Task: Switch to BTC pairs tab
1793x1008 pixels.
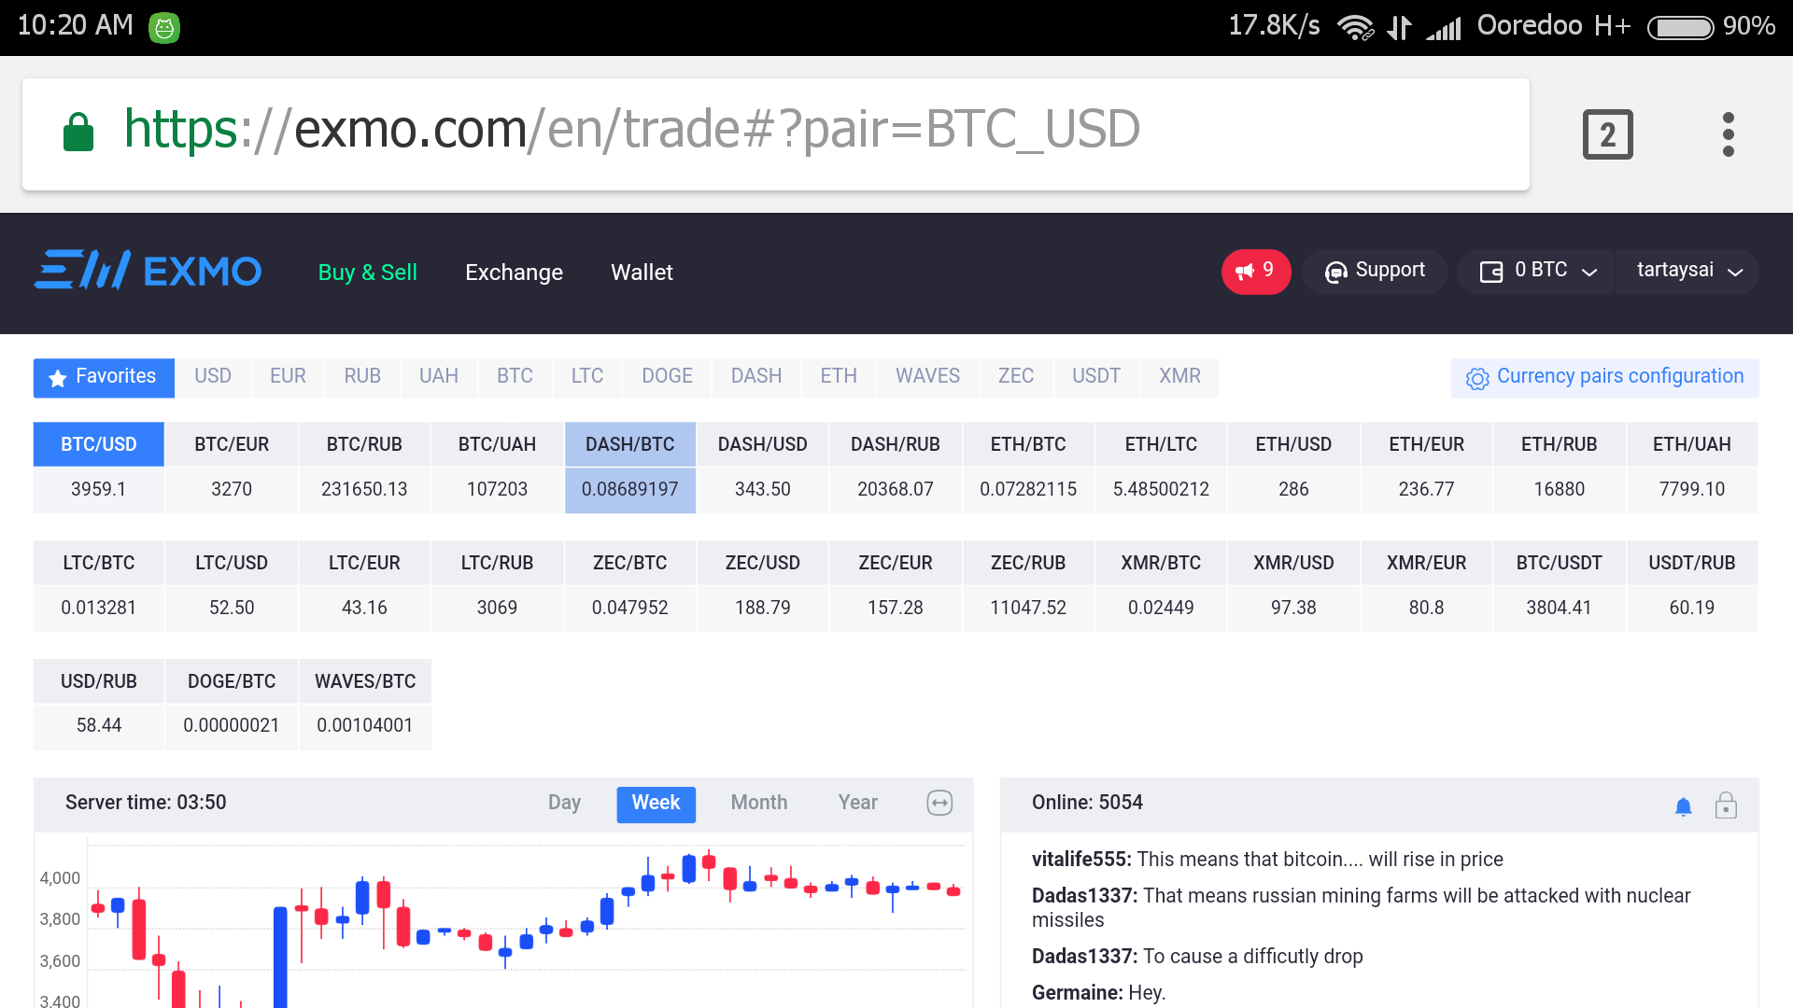Action: tap(515, 377)
